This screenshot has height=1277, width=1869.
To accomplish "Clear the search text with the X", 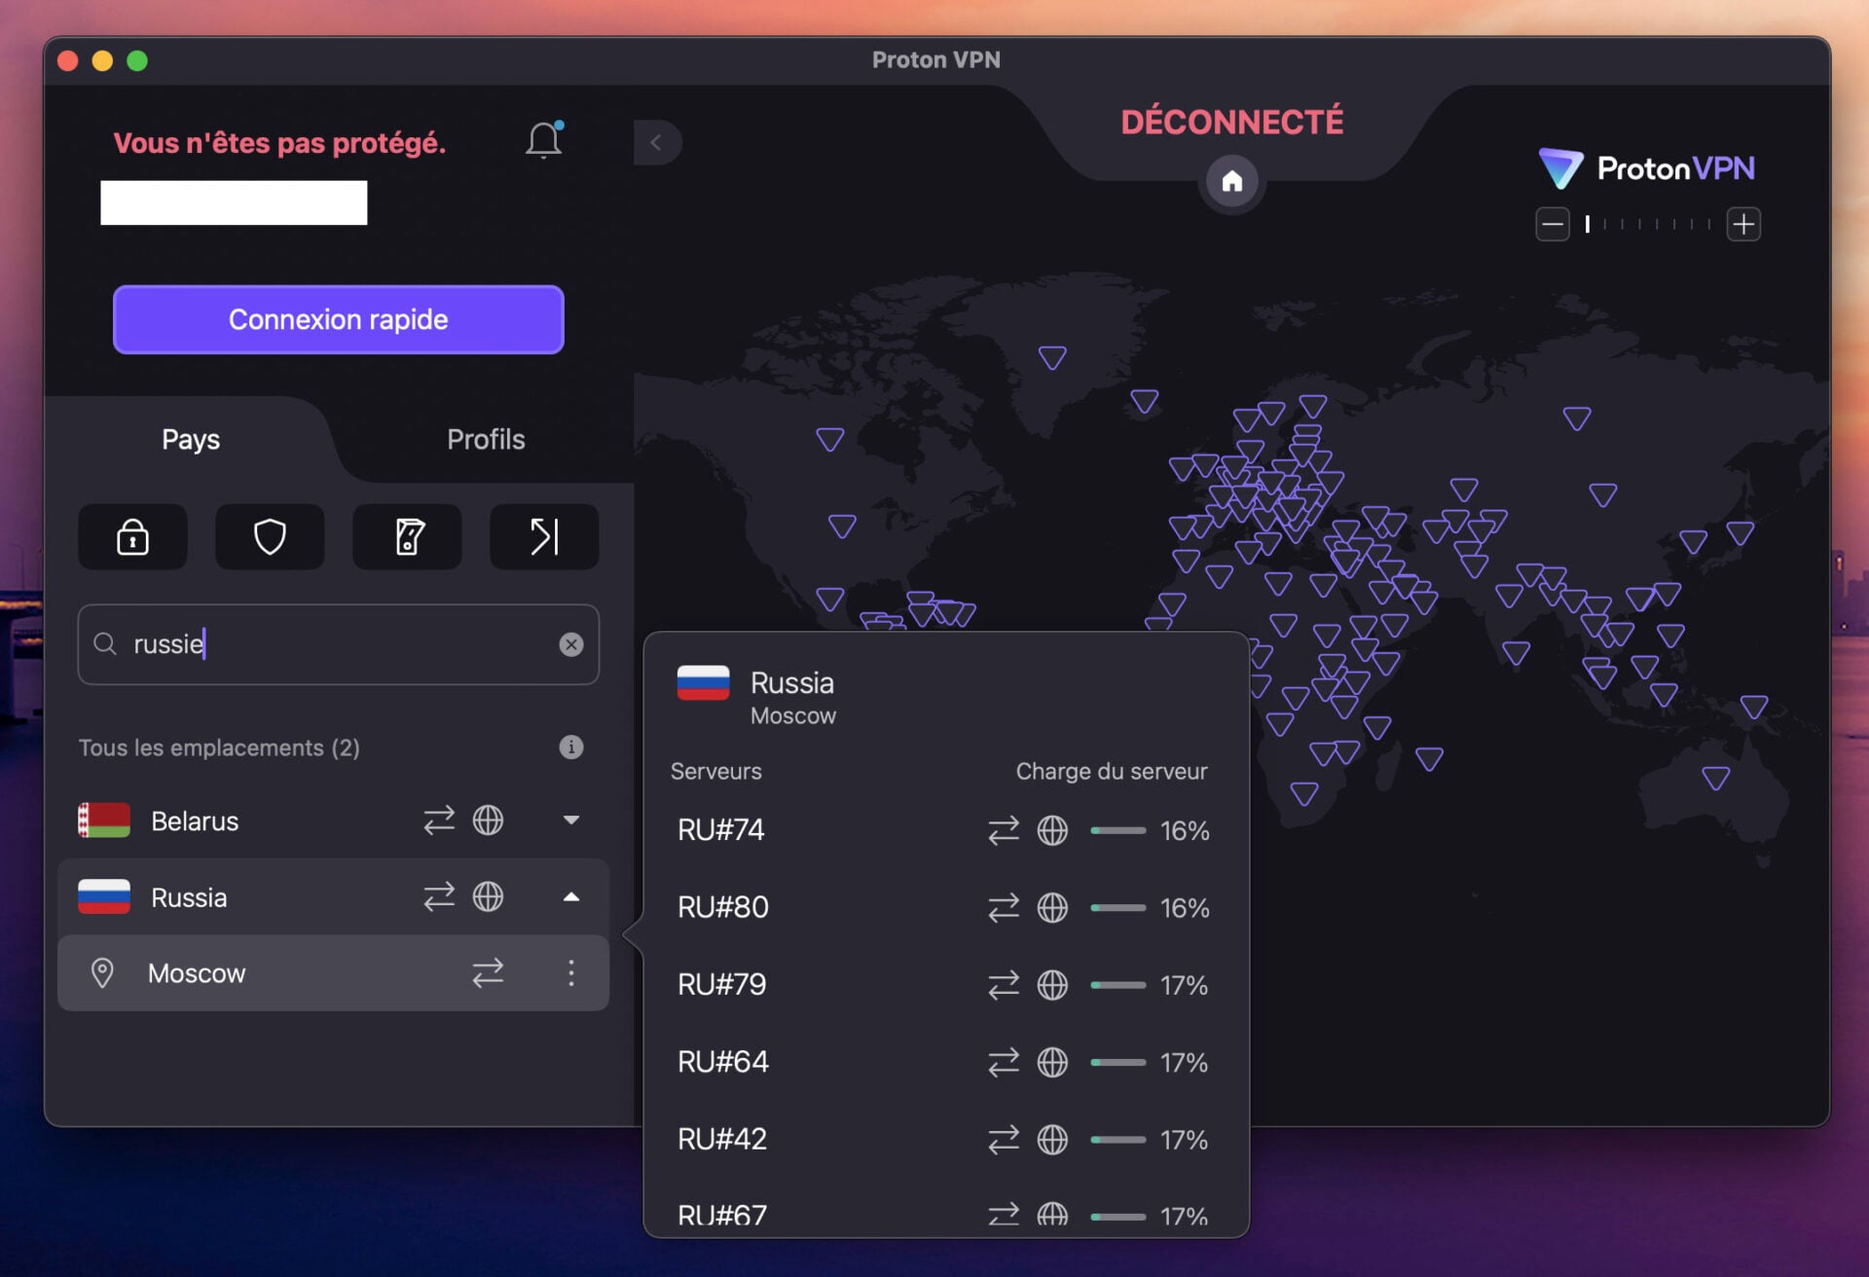I will [571, 644].
